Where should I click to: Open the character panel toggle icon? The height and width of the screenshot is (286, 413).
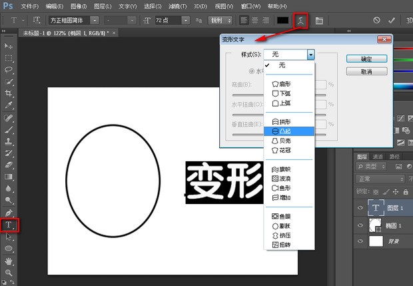tap(319, 21)
